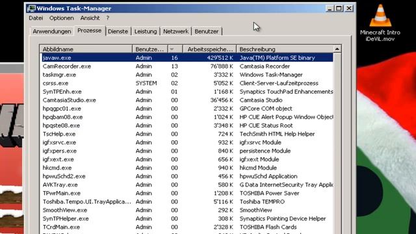Sort by Arbeitsspeicher column header
Image resolution: width=416 pixels, height=234 pixels.
tap(209, 49)
